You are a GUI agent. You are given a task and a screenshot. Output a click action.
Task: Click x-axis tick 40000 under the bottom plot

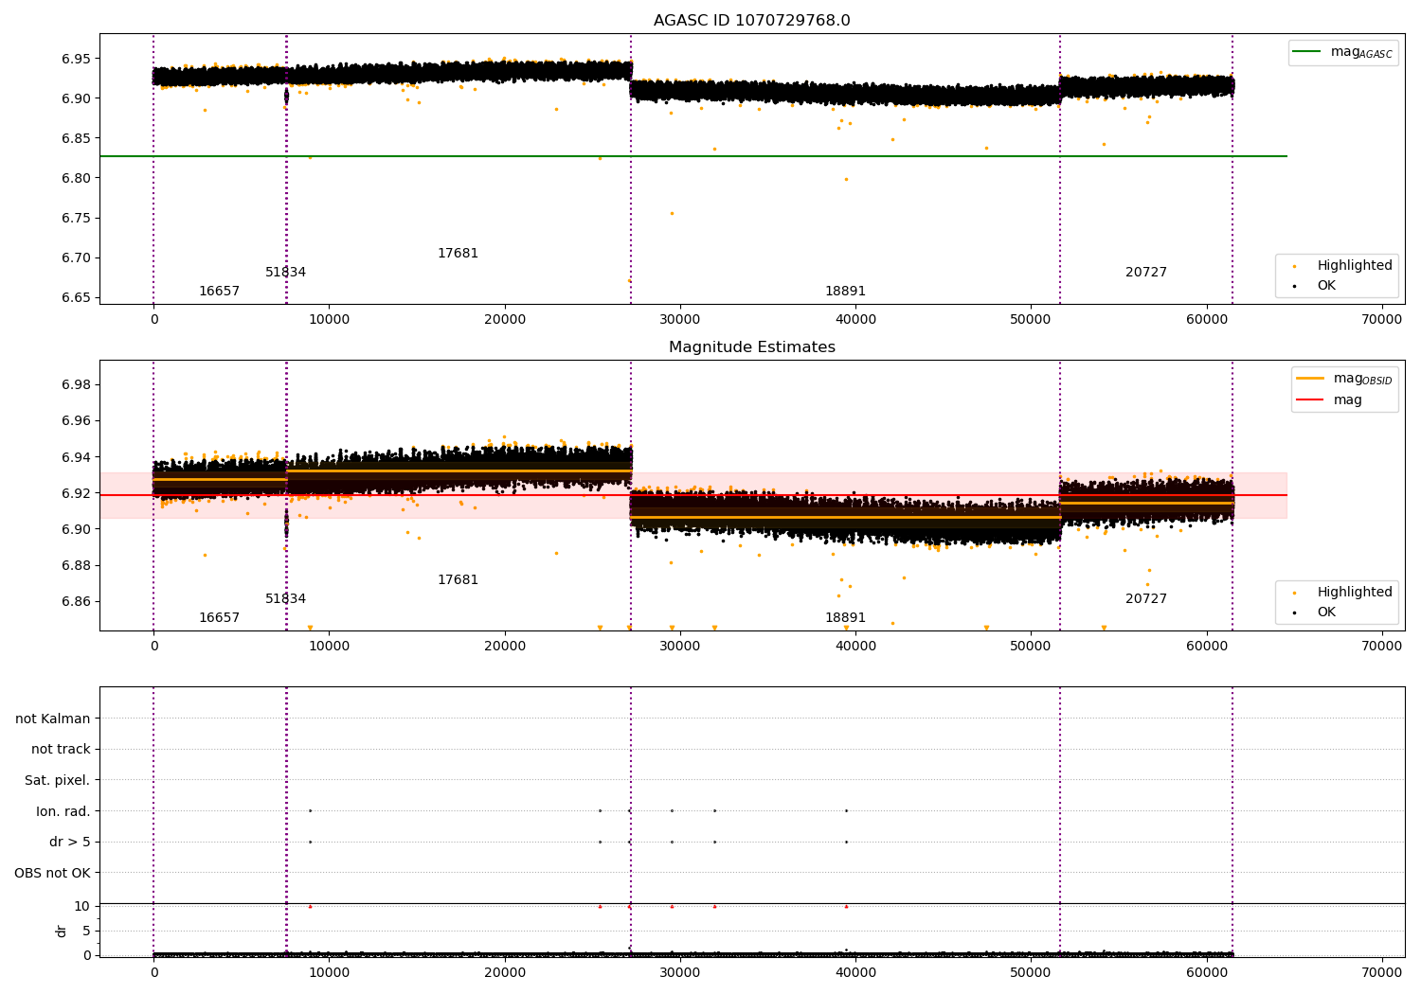pos(855,973)
